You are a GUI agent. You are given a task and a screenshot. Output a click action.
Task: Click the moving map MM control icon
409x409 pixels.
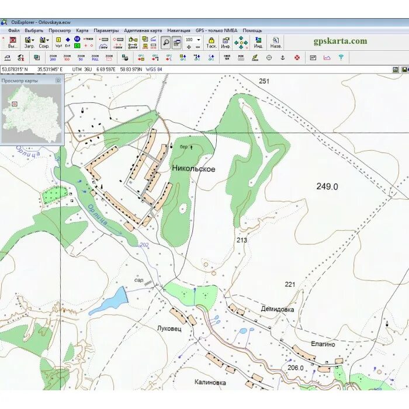(241, 58)
